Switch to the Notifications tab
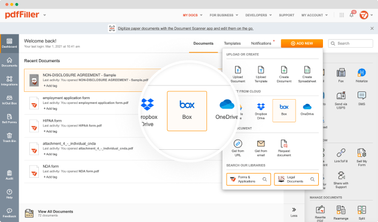The width and height of the screenshot is (378, 222). pos(261,44)
